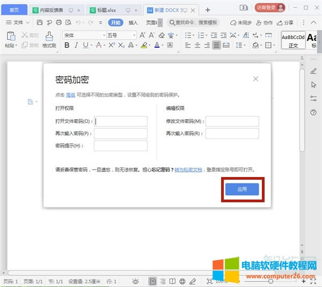Apply italic formatting from the toolbar

[x=77, y=46]
